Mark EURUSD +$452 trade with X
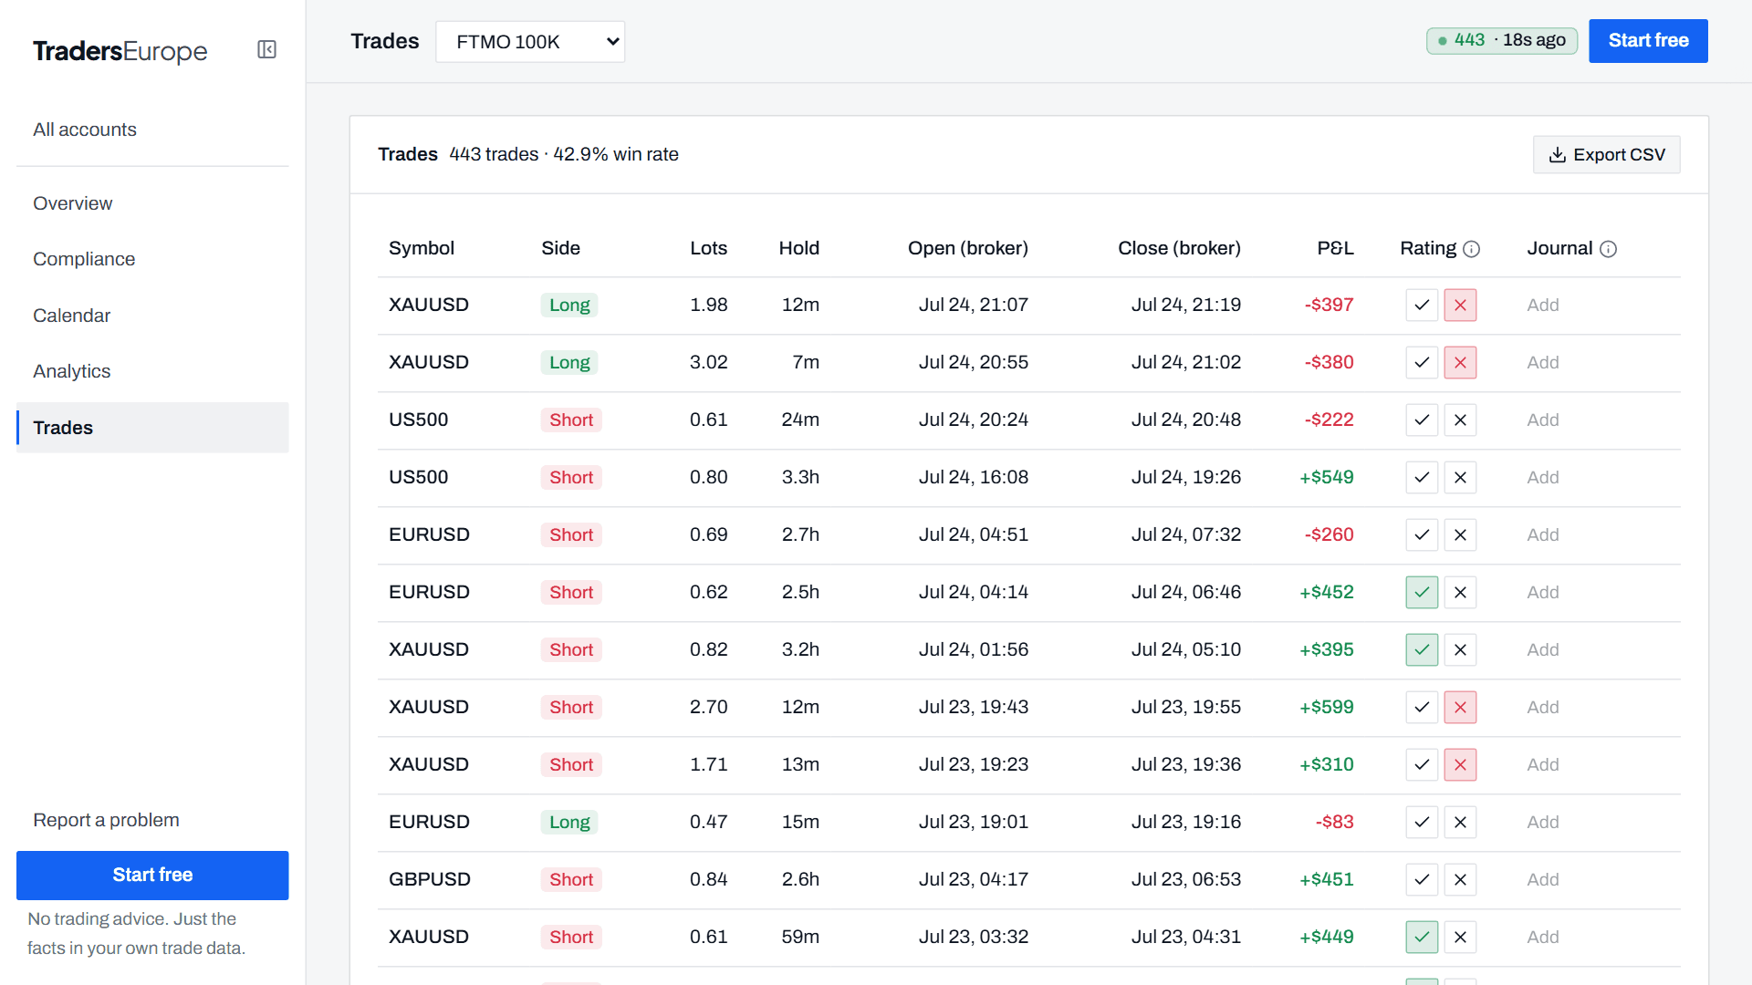The width and height of the screenshot is (1752, 985). [x=1460, y=593]
